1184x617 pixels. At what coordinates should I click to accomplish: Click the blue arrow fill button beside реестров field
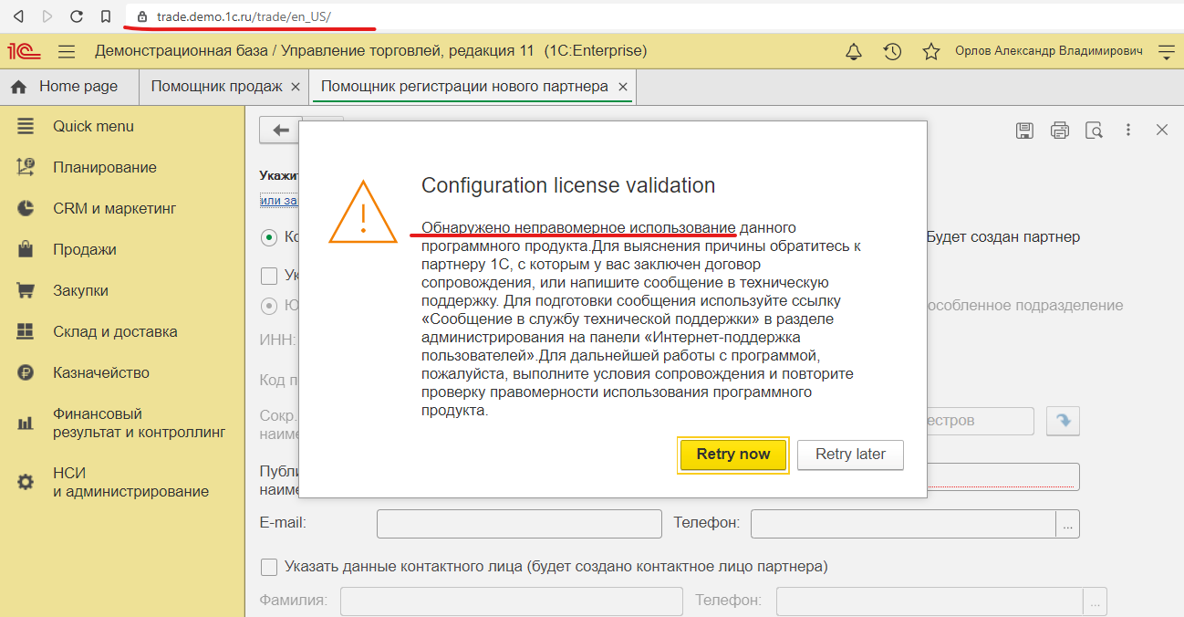click(1063, 421)
